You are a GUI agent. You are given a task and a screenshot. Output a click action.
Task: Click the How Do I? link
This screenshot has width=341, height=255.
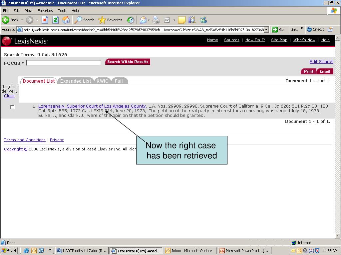coord(255,40)
